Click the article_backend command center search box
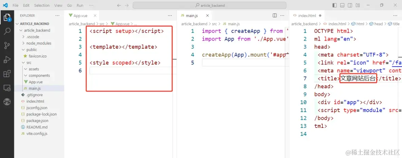Screen dimensions: 402x158 click(x=209, y=5)
